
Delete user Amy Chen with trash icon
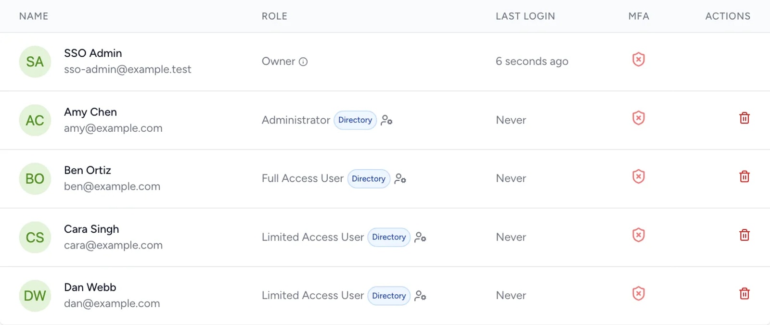744,118
